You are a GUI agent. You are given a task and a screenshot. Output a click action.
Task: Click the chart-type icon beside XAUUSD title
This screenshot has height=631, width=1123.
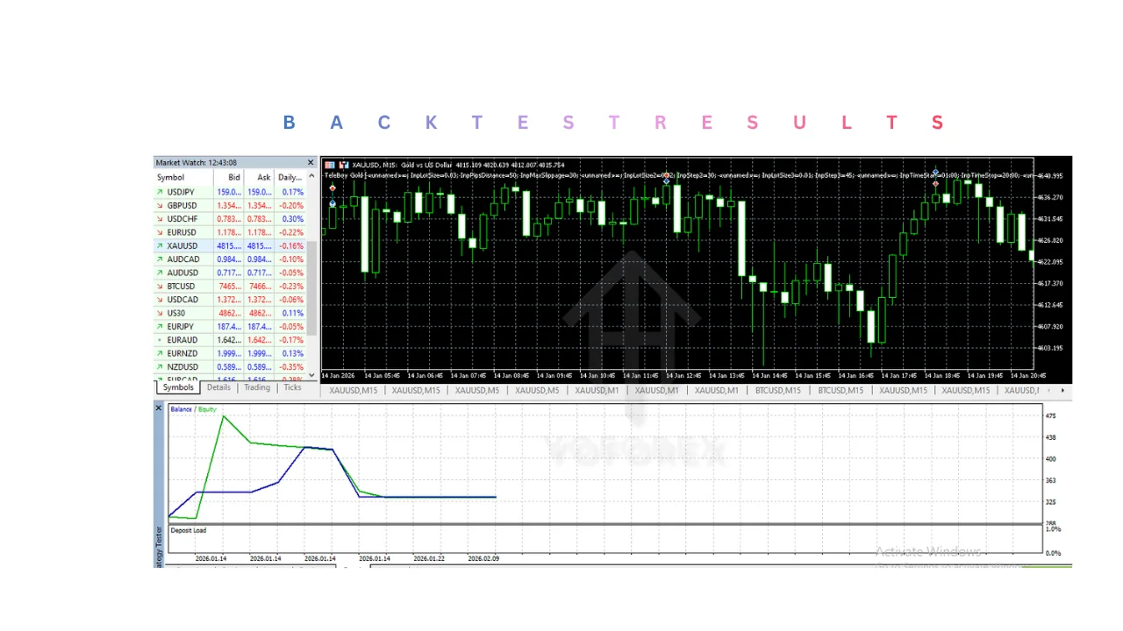[x=343, y=164]
